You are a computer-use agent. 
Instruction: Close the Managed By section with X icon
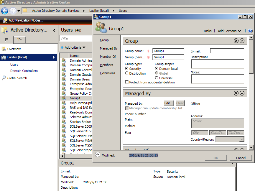click(236, 93)
